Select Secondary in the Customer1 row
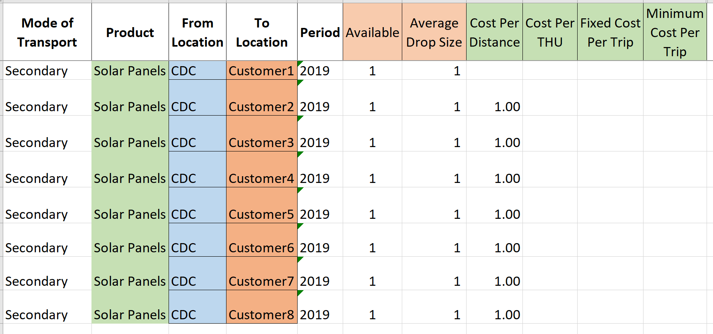 tap(48, 71)
